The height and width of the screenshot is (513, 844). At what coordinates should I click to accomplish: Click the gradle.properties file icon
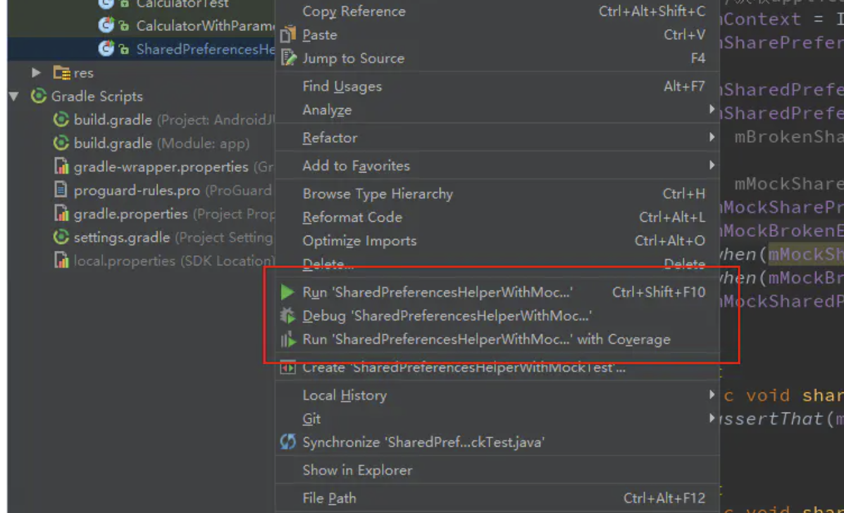point(61,214)
